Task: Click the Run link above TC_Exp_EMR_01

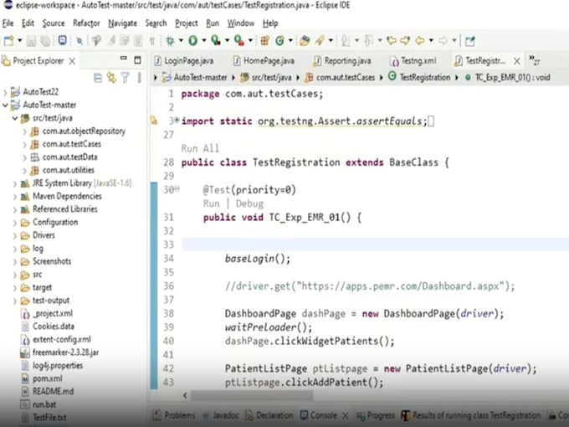Action: pos(211,203)
